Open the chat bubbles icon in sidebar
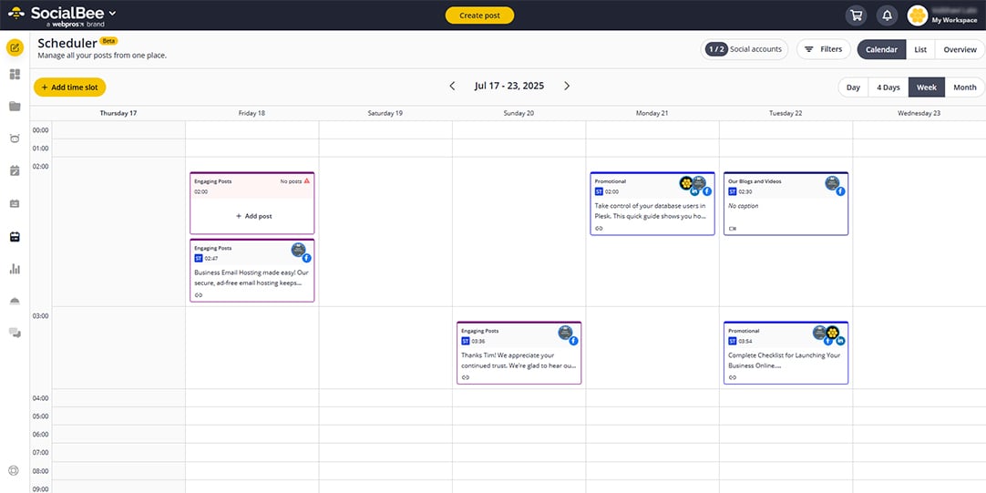The width and height of the screenshot is (986, 493). point(15,333)
